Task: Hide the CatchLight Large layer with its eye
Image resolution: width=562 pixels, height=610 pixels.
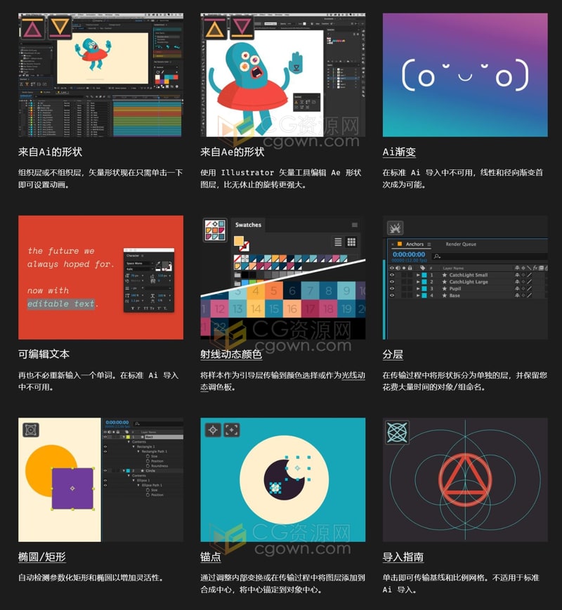Action: [392, 282]
